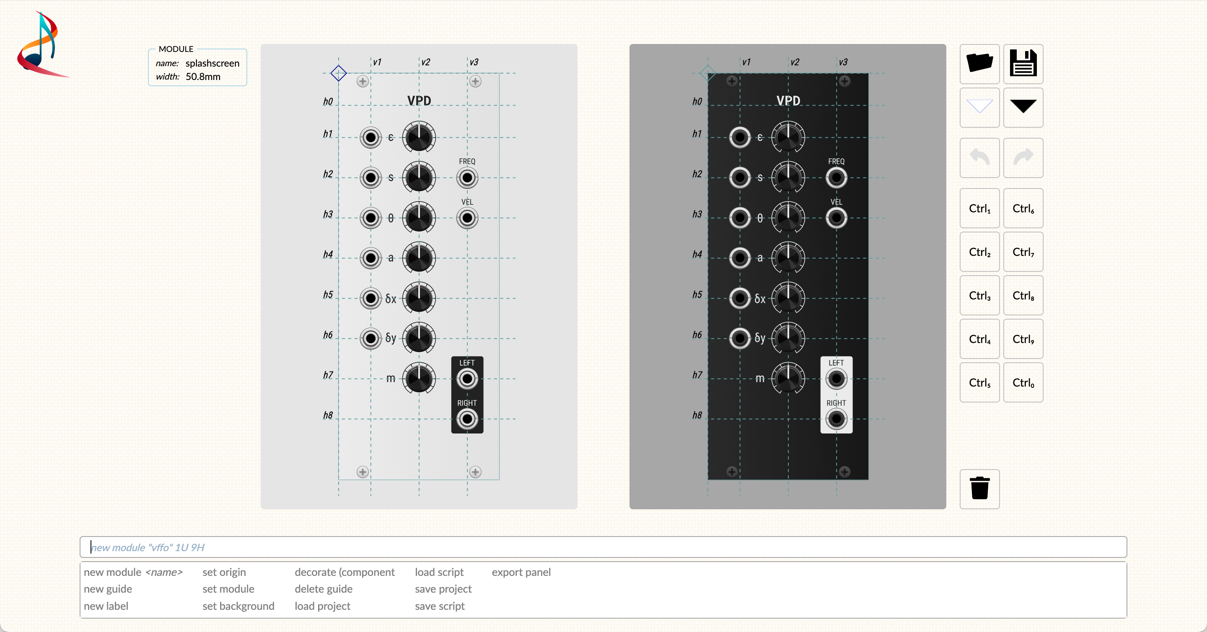Choose the 'set module' command
Screen dimensions: 1207x632
click(228, 589)
